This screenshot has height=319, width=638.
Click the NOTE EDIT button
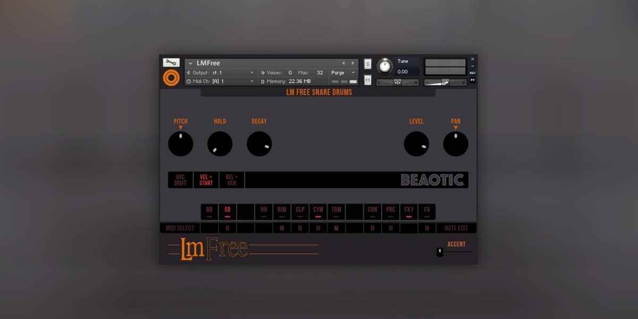point(456,228)
